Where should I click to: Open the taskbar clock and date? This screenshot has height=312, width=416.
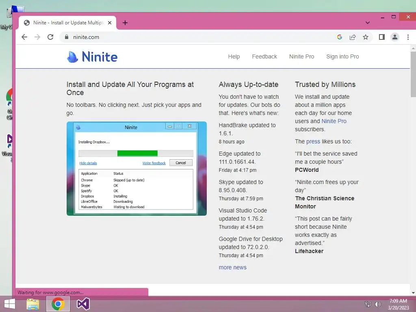pyautogui.click(x=398, y=304)
